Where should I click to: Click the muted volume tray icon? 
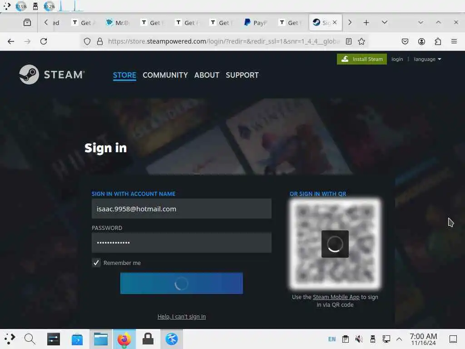point(359,339)
